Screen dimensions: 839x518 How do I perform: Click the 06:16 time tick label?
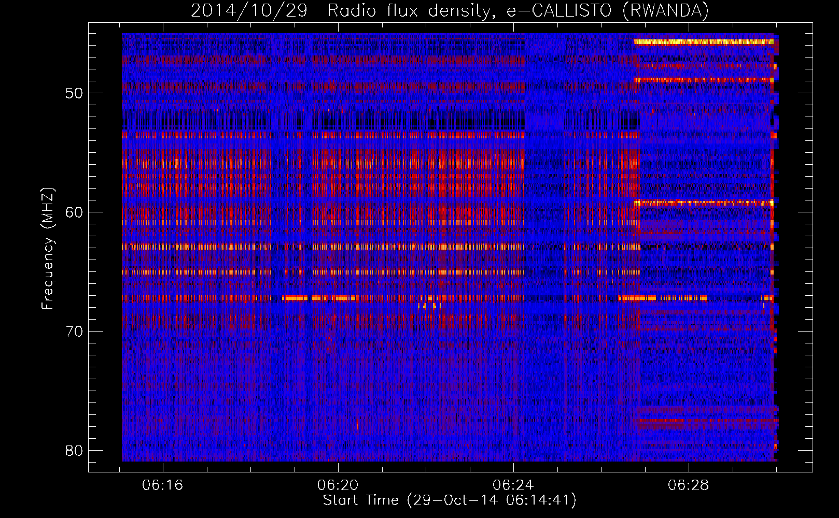click(163, 485)
